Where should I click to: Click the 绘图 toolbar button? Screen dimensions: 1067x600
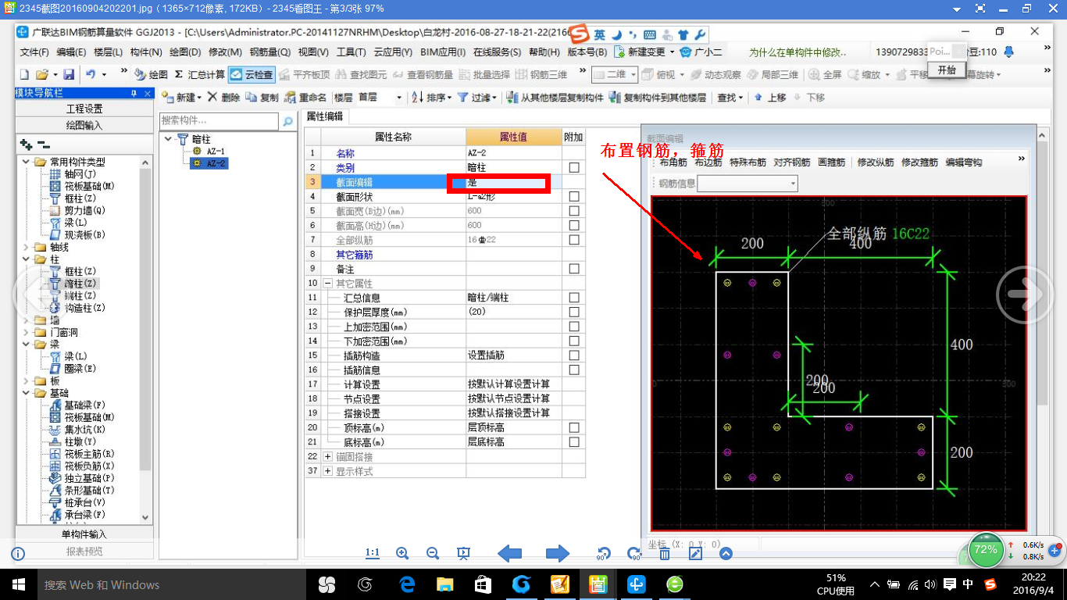click(151, 75)
